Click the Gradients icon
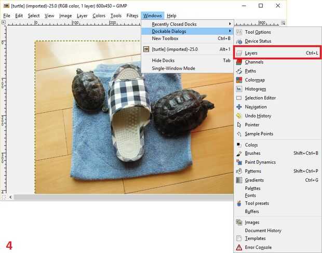Viewport: 322px width, 253px height. click(239, 180)
